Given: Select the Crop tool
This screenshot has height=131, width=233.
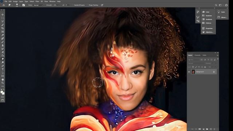Looking at the screenshot, I should point(3,28).
